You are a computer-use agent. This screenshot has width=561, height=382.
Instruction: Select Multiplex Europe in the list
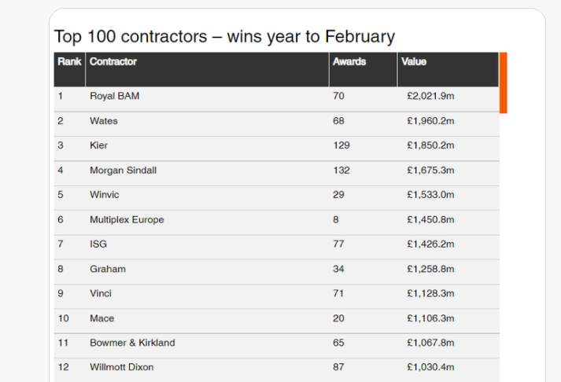(127, 220)
